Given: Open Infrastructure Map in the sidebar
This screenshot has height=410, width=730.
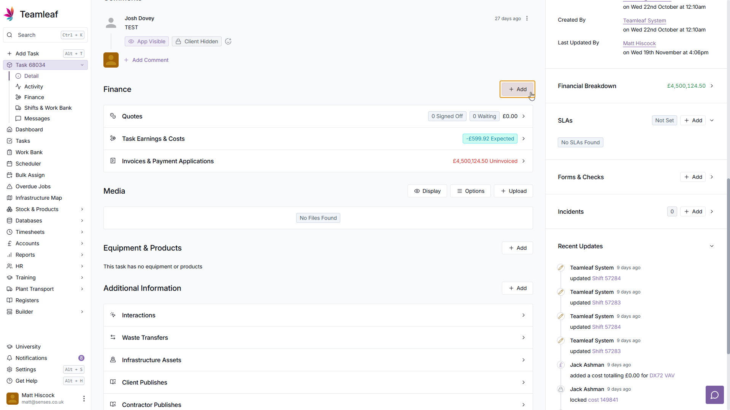Looking at the screenshot, I should click(x=38, y=198).
